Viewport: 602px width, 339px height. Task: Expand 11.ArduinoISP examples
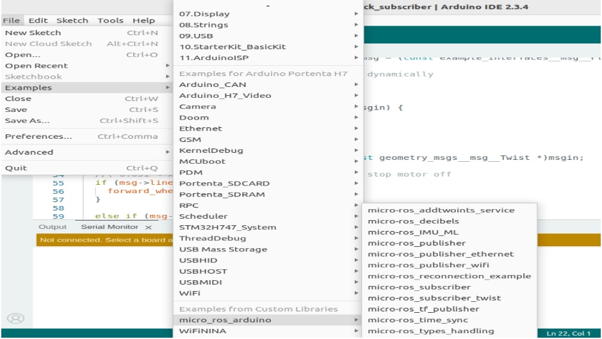coord(268,58)
